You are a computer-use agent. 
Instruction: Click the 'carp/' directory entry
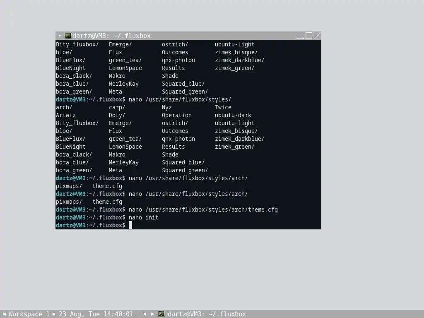pos(117,107)
